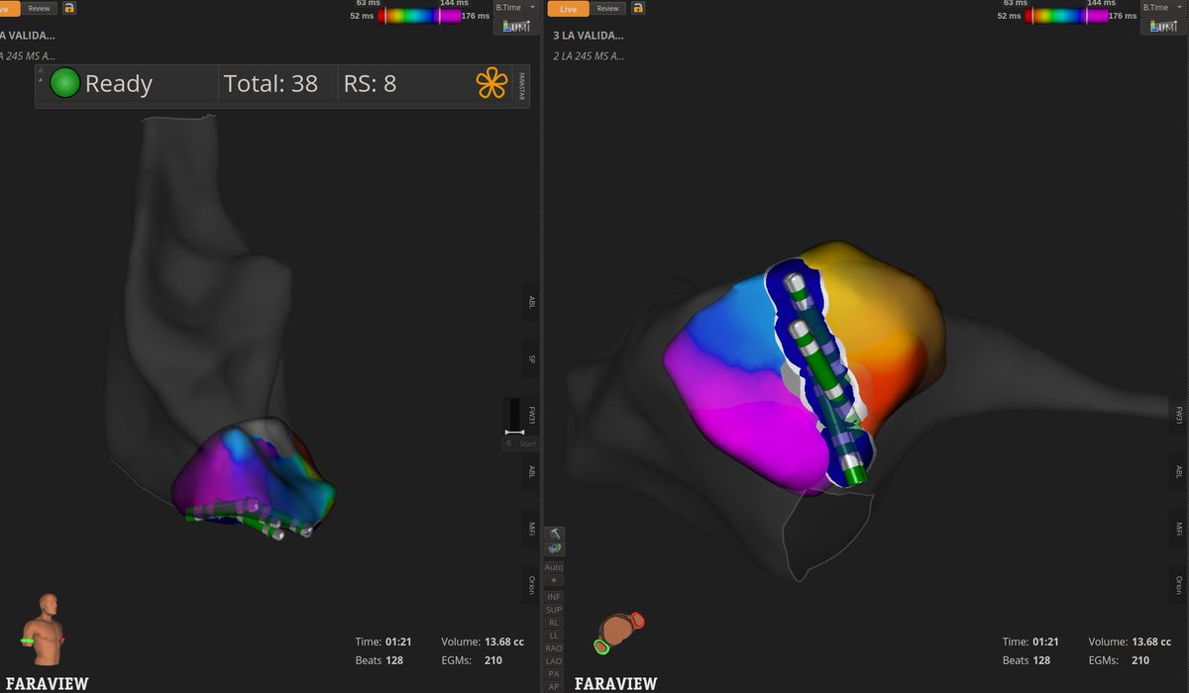Screen dimensions: 1189x693
Task: Click the LUMI button in right view
Action: (1163, 26)
